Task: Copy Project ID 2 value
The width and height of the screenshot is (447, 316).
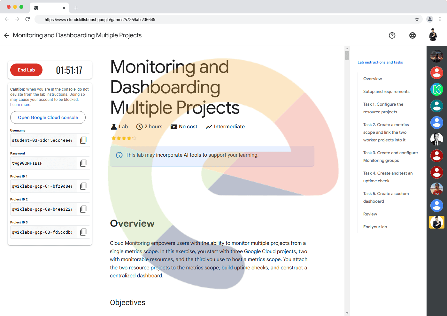Action: pyautogui.click(x=83, y=209)
